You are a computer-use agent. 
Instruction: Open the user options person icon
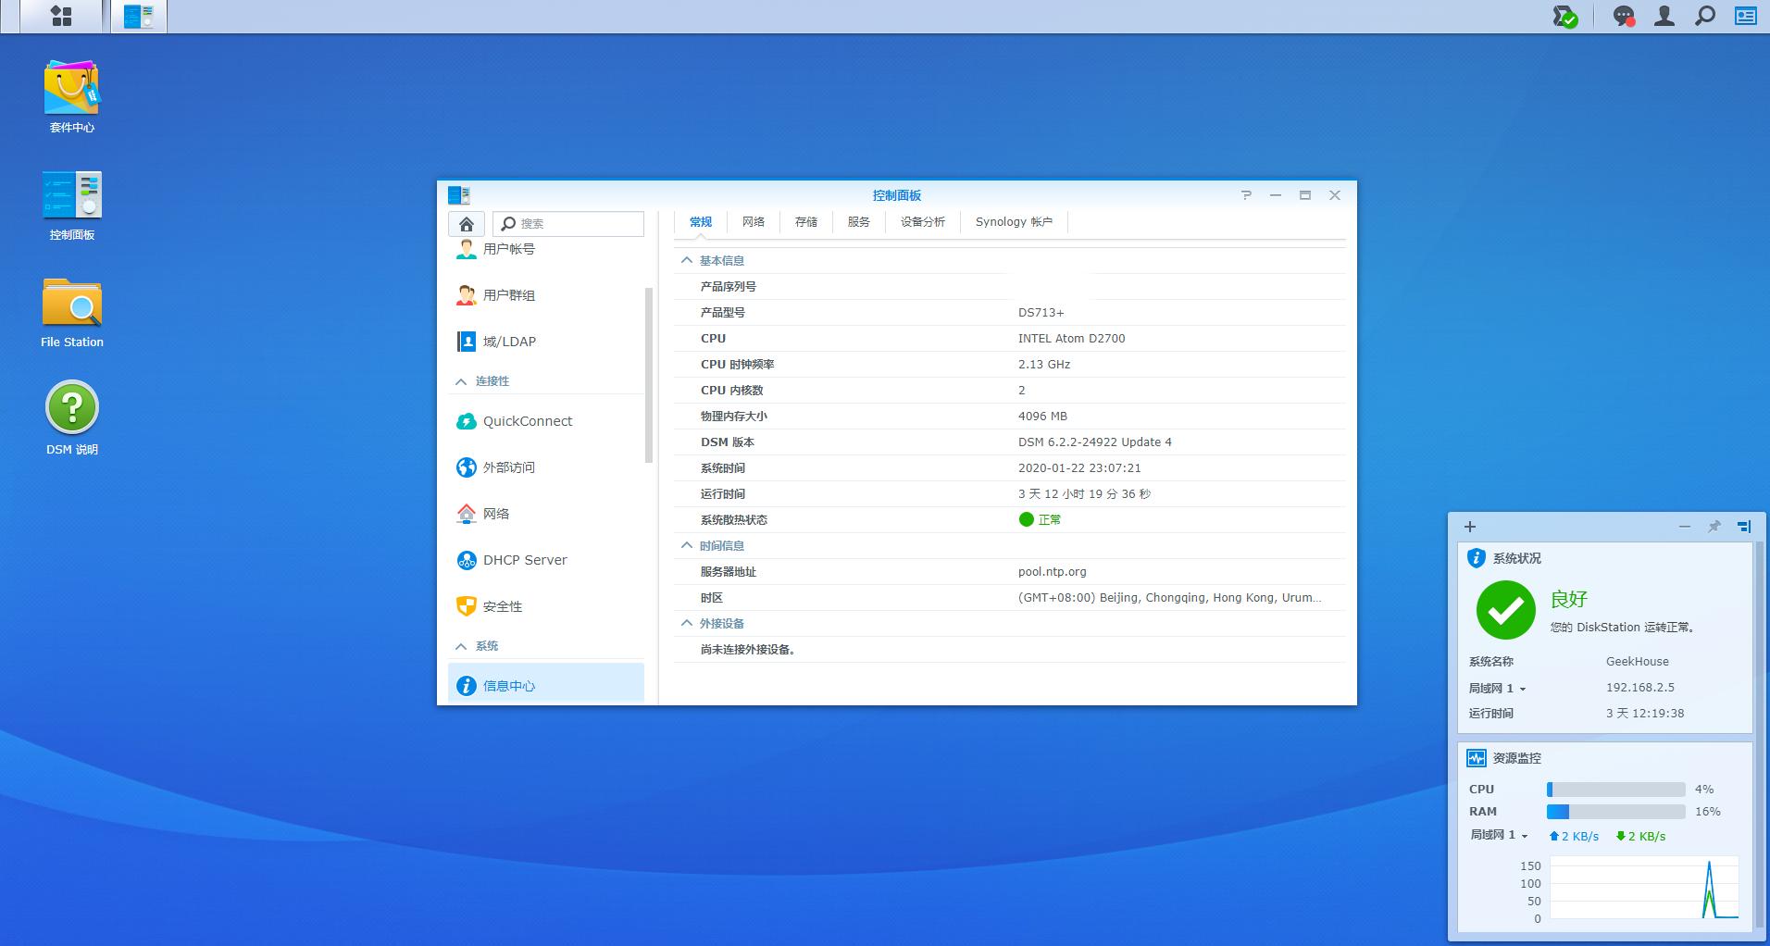[x=1664, y=16]
